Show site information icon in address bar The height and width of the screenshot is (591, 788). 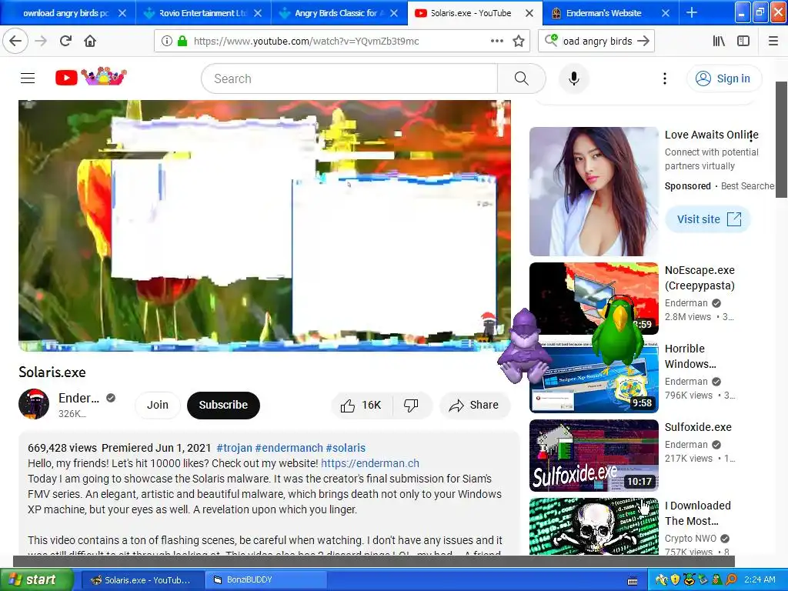click(167, 41)
